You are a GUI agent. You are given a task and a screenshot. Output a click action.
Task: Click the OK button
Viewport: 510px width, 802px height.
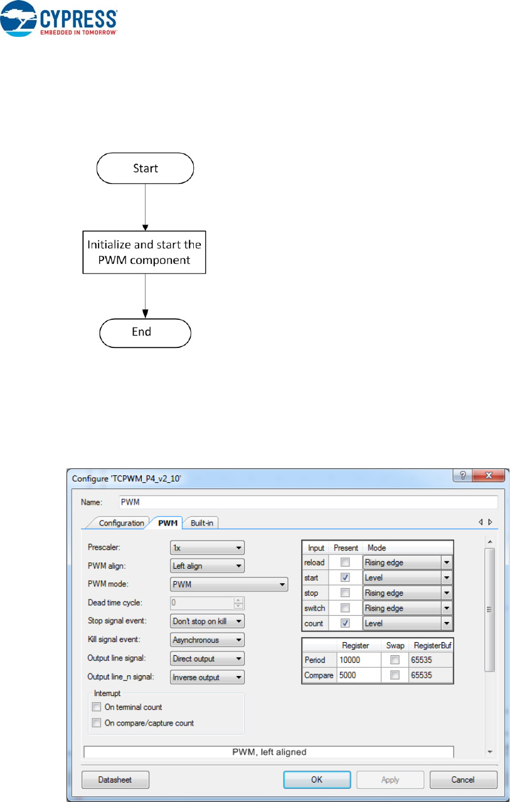(317, 779)
